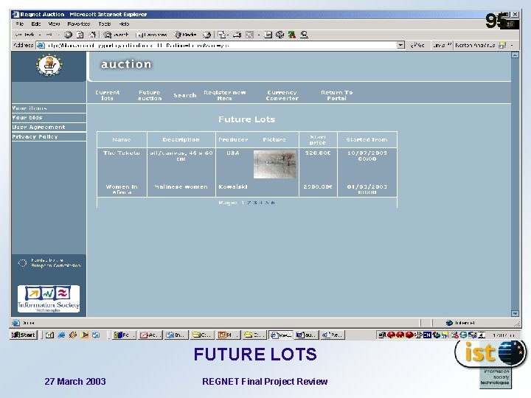
Task: Open the Favorites toolbar button
Action: pos(151,35)
